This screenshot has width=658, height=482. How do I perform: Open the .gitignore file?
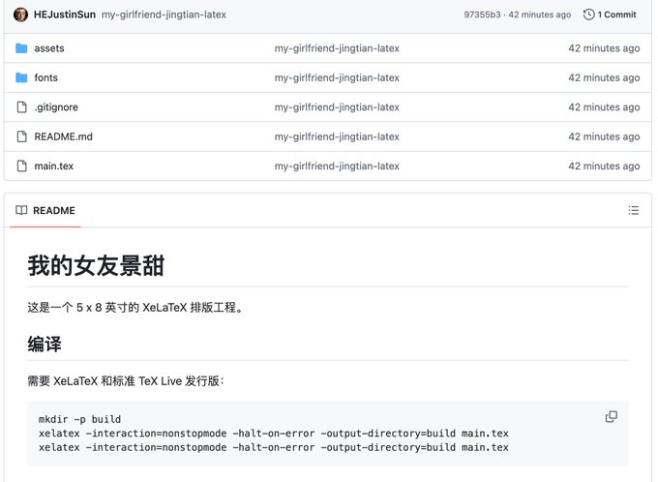56,107
